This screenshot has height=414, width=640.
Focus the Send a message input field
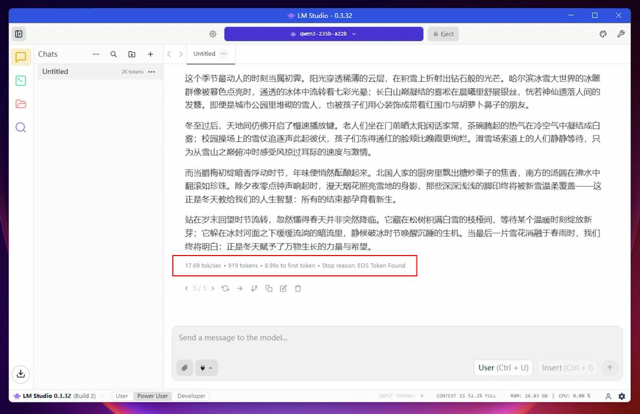[x=397, y=338]
